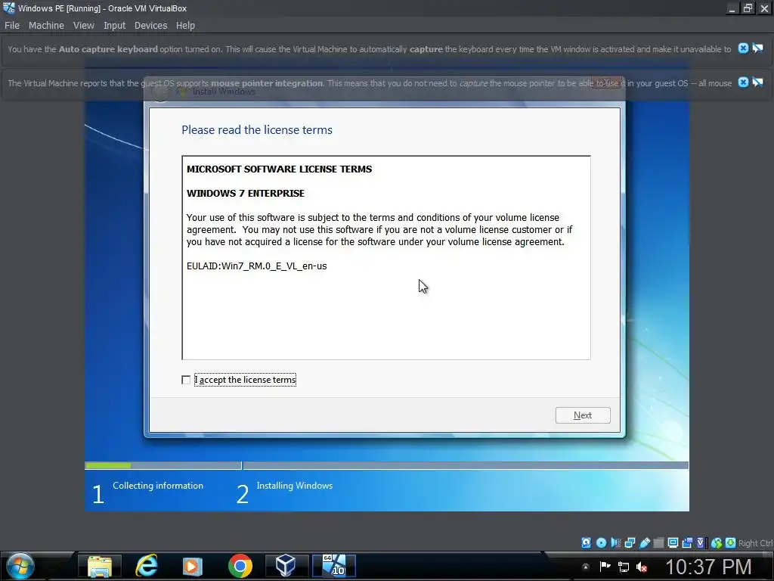Open the Windows Start orb
This screenshot has height=581, width=774.
(20, 566)
